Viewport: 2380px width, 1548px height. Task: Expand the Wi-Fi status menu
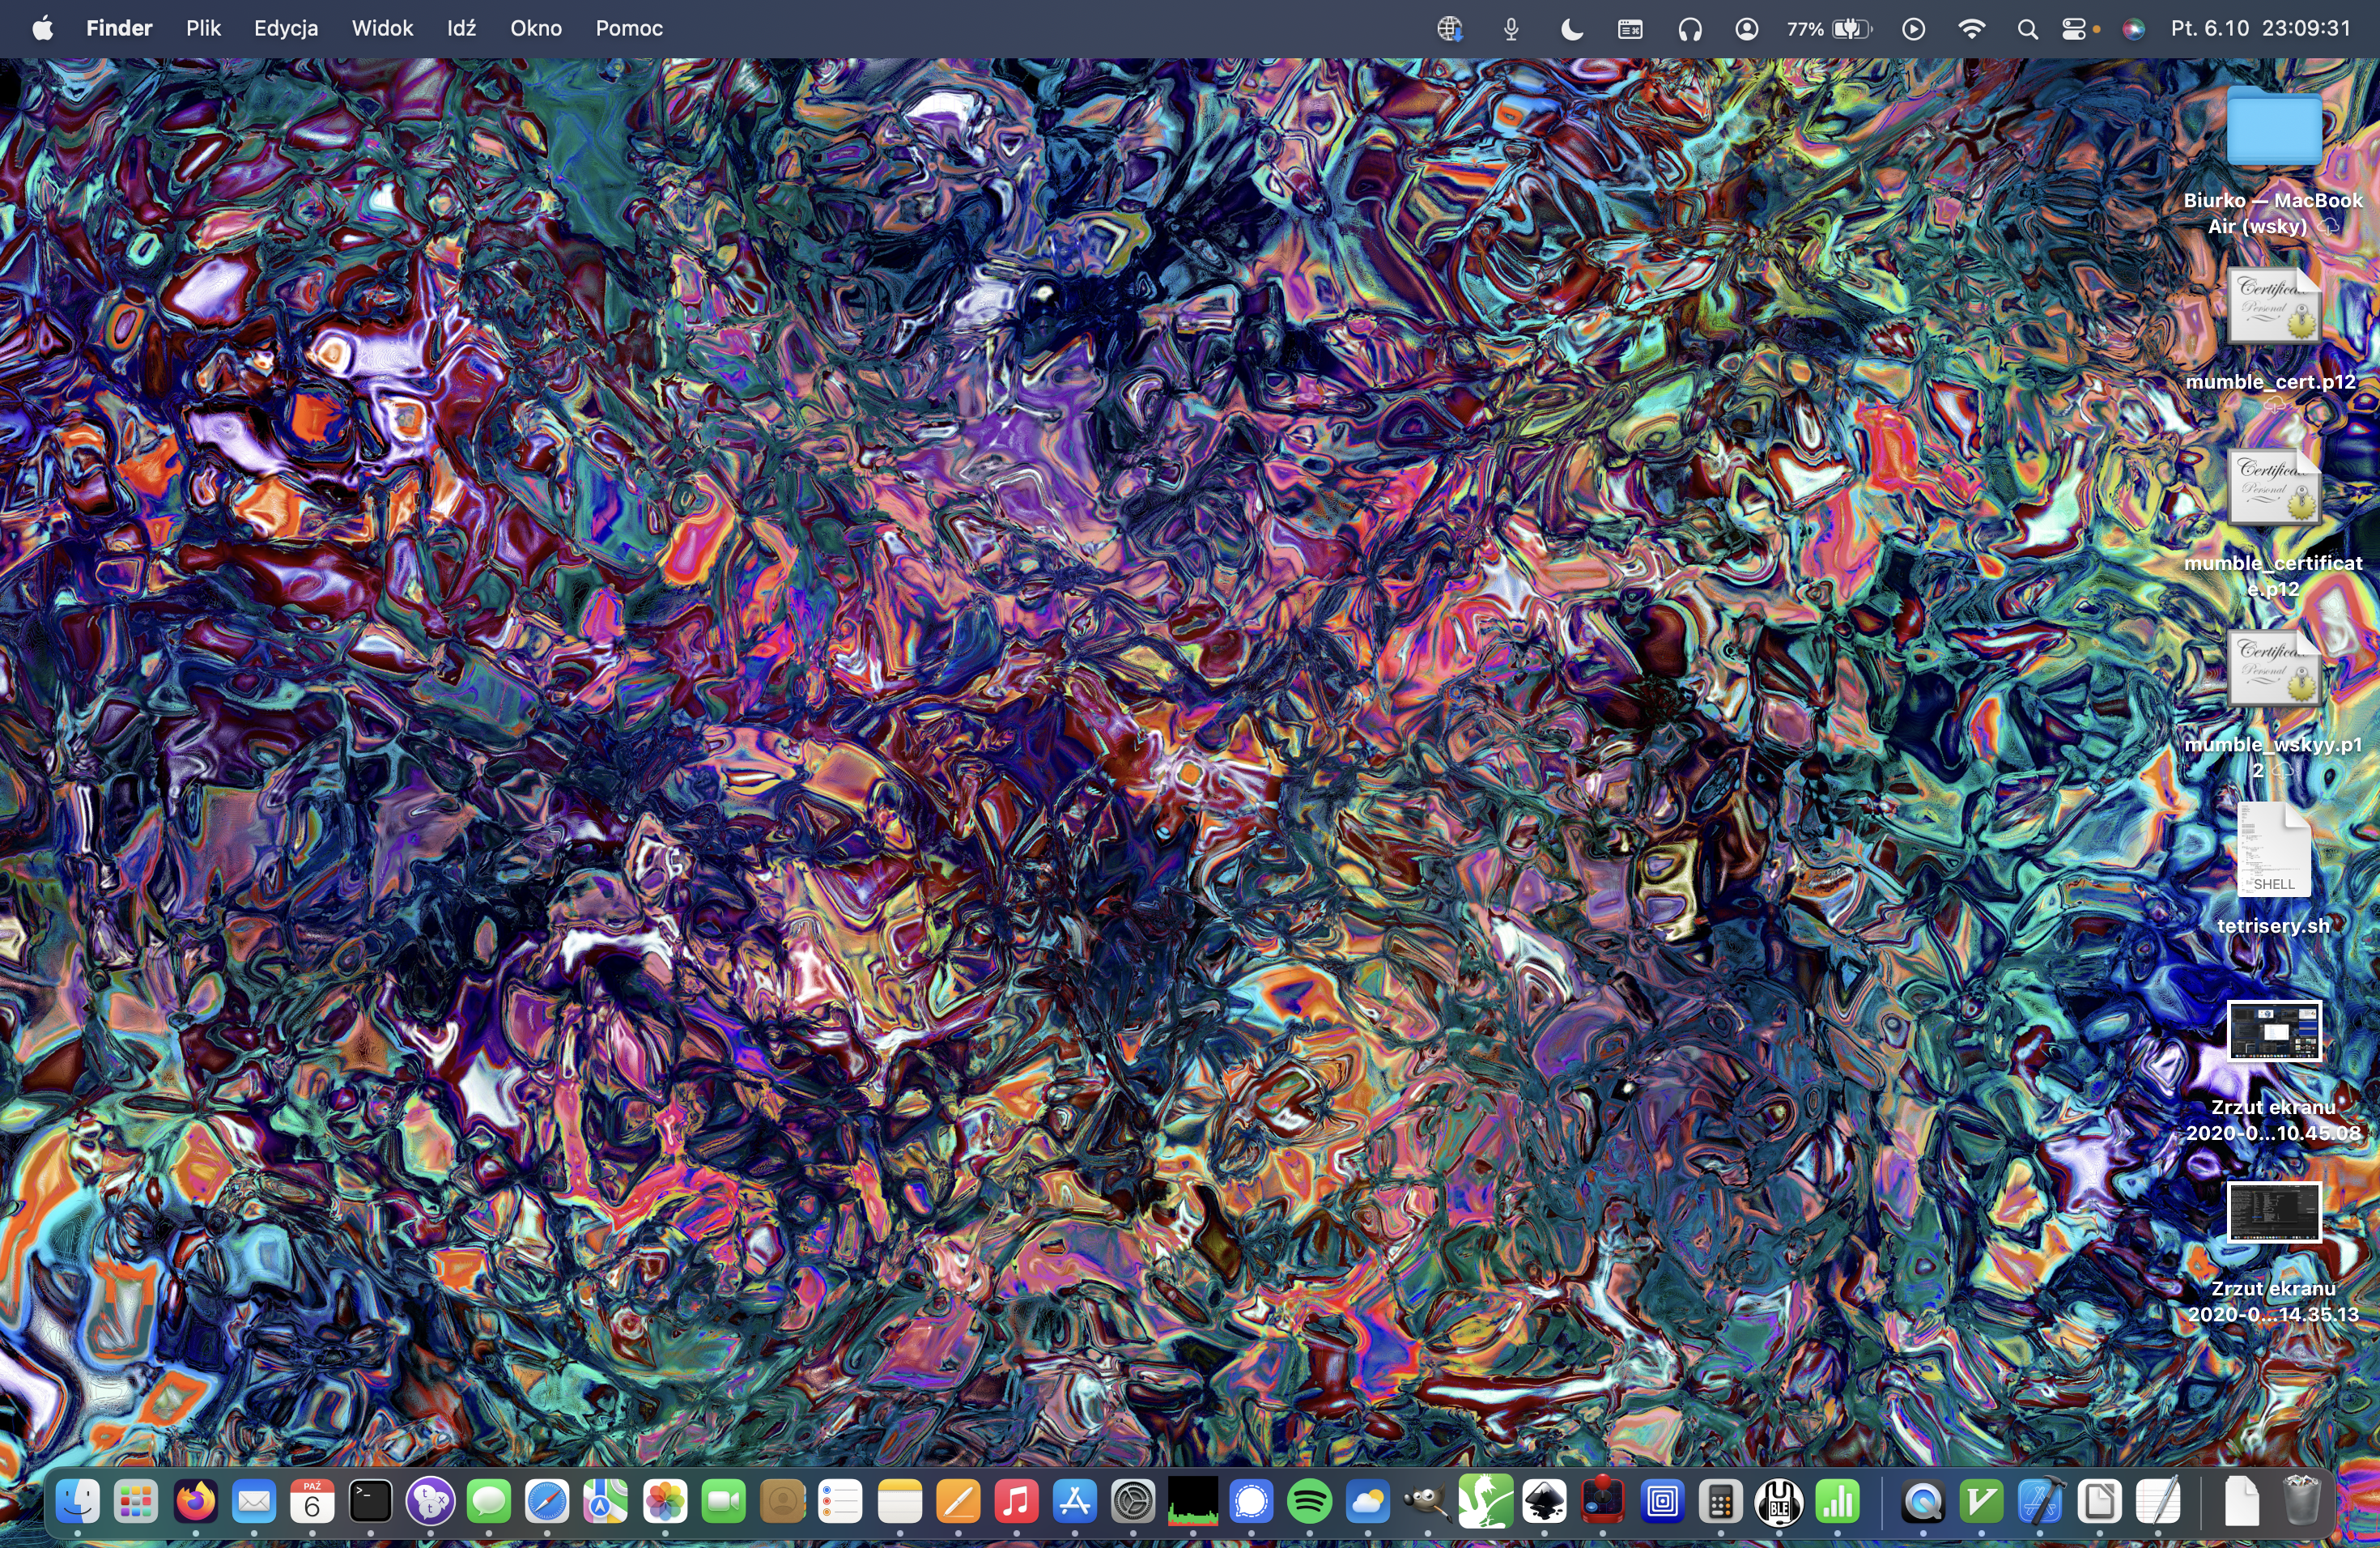click(1971, 29)
